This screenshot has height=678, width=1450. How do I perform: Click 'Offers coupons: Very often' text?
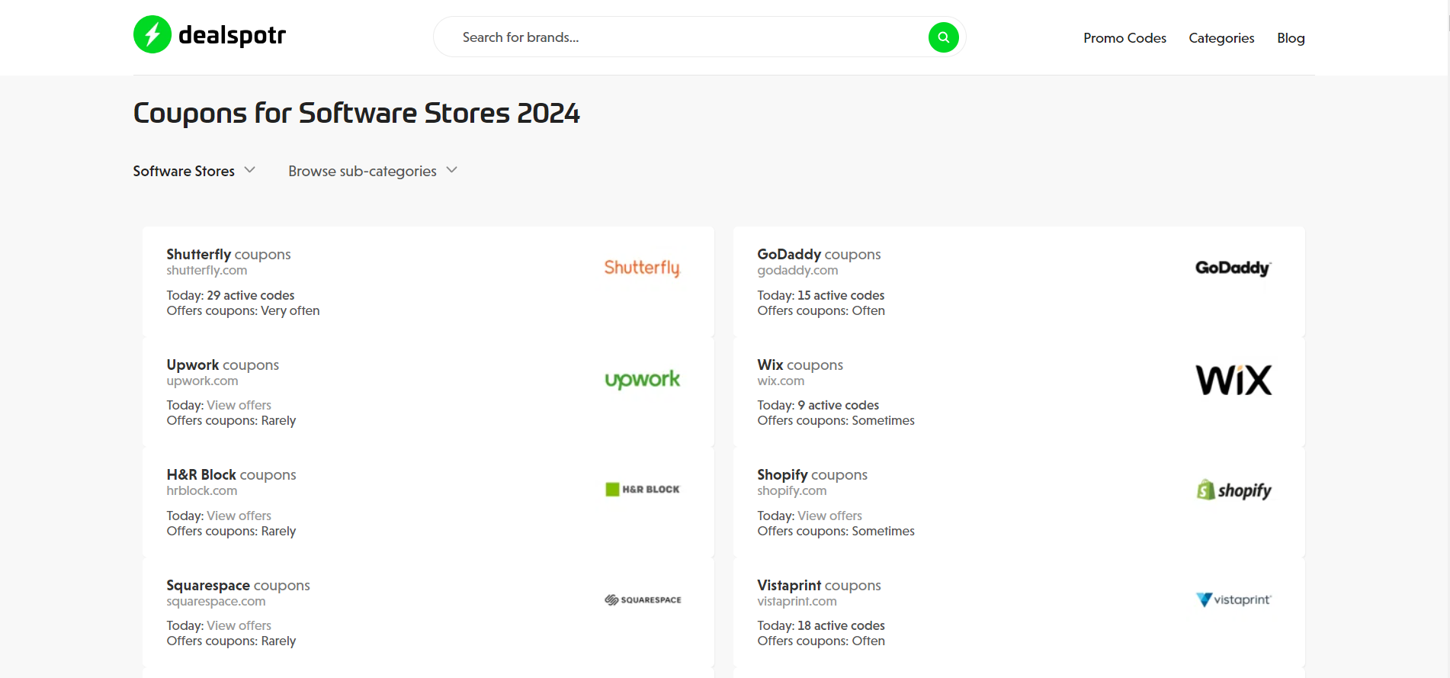243,310
